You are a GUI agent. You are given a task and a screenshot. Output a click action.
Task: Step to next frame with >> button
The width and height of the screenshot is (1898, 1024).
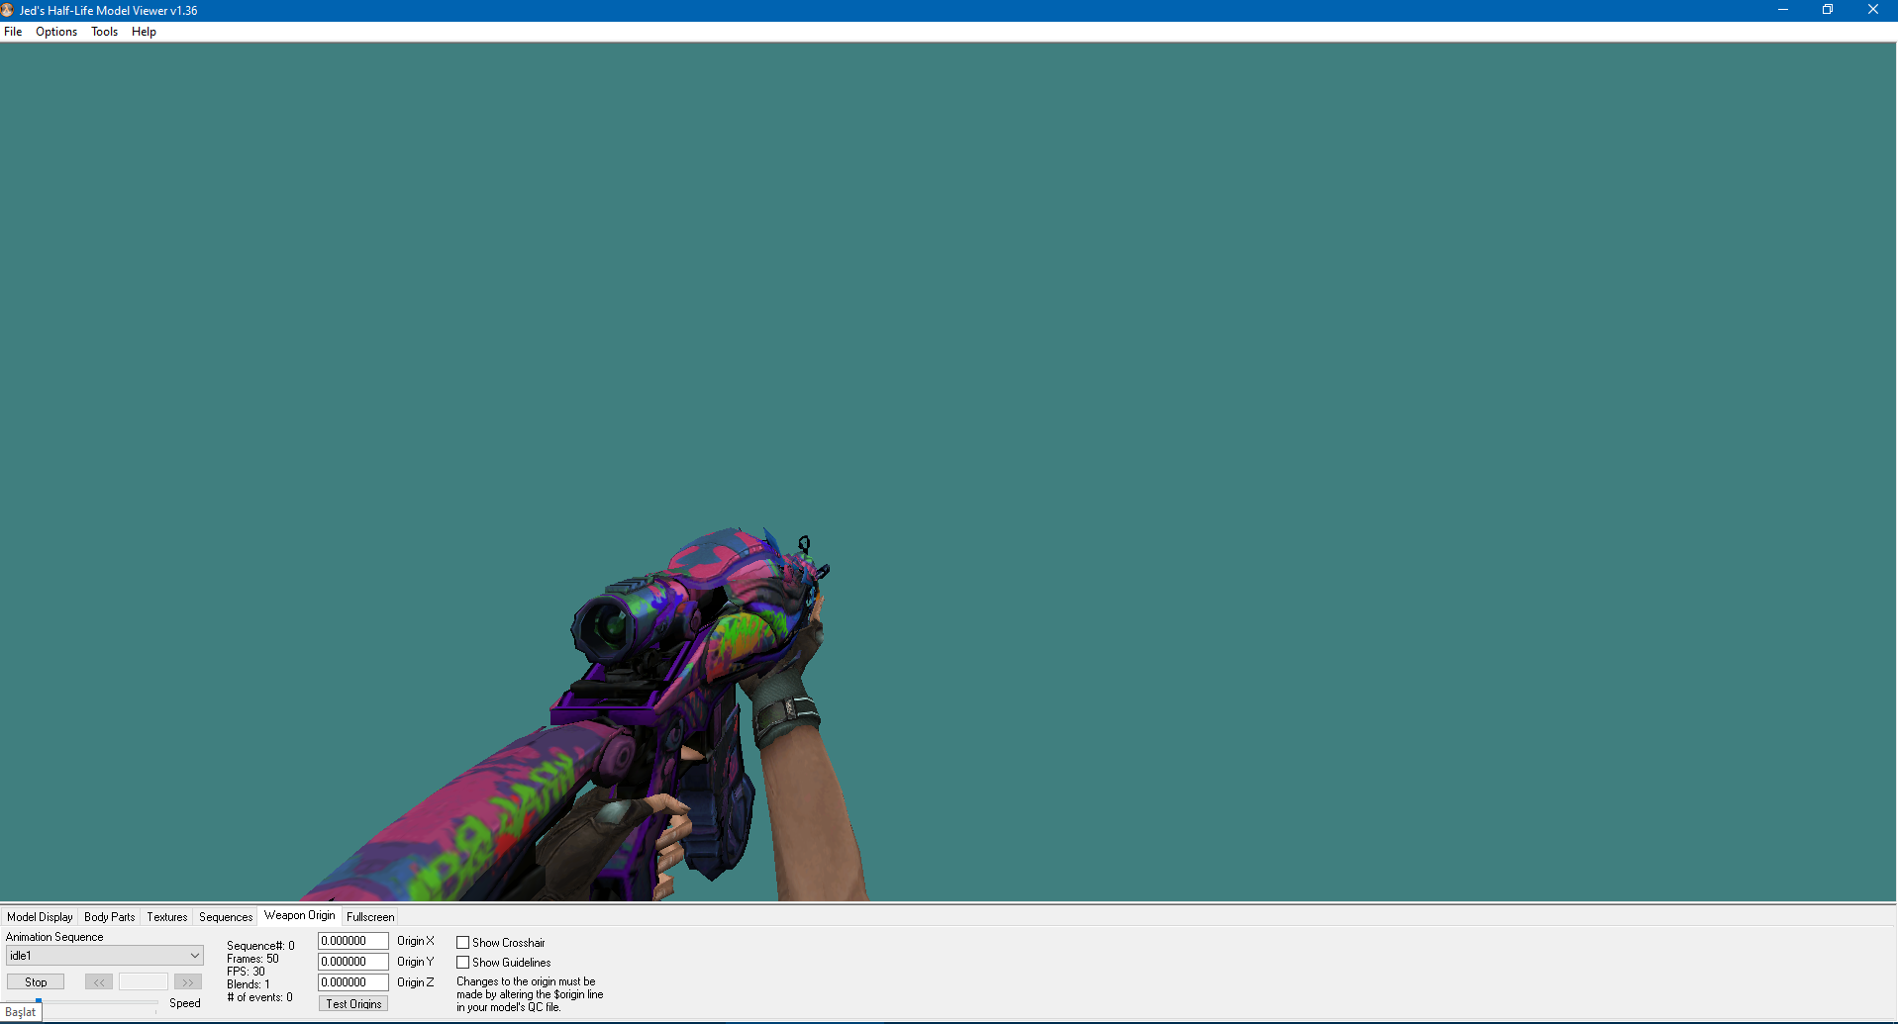pos(188,982)
